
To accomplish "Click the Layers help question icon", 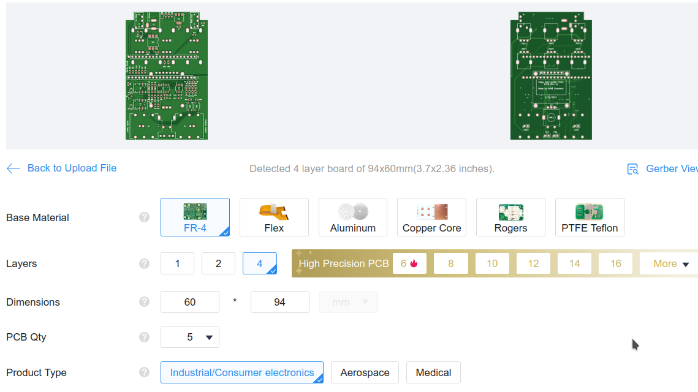I will 144,263.
